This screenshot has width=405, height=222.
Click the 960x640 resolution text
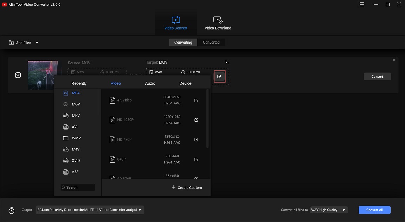pyautogui.click(x=172, y=156)
